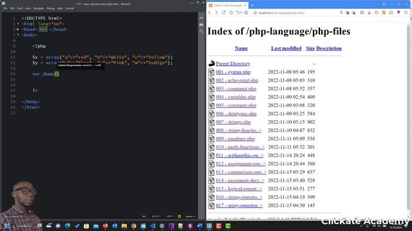Click the browser screenshot camera icon
The image size is (412, 231).
coord(362,13)
